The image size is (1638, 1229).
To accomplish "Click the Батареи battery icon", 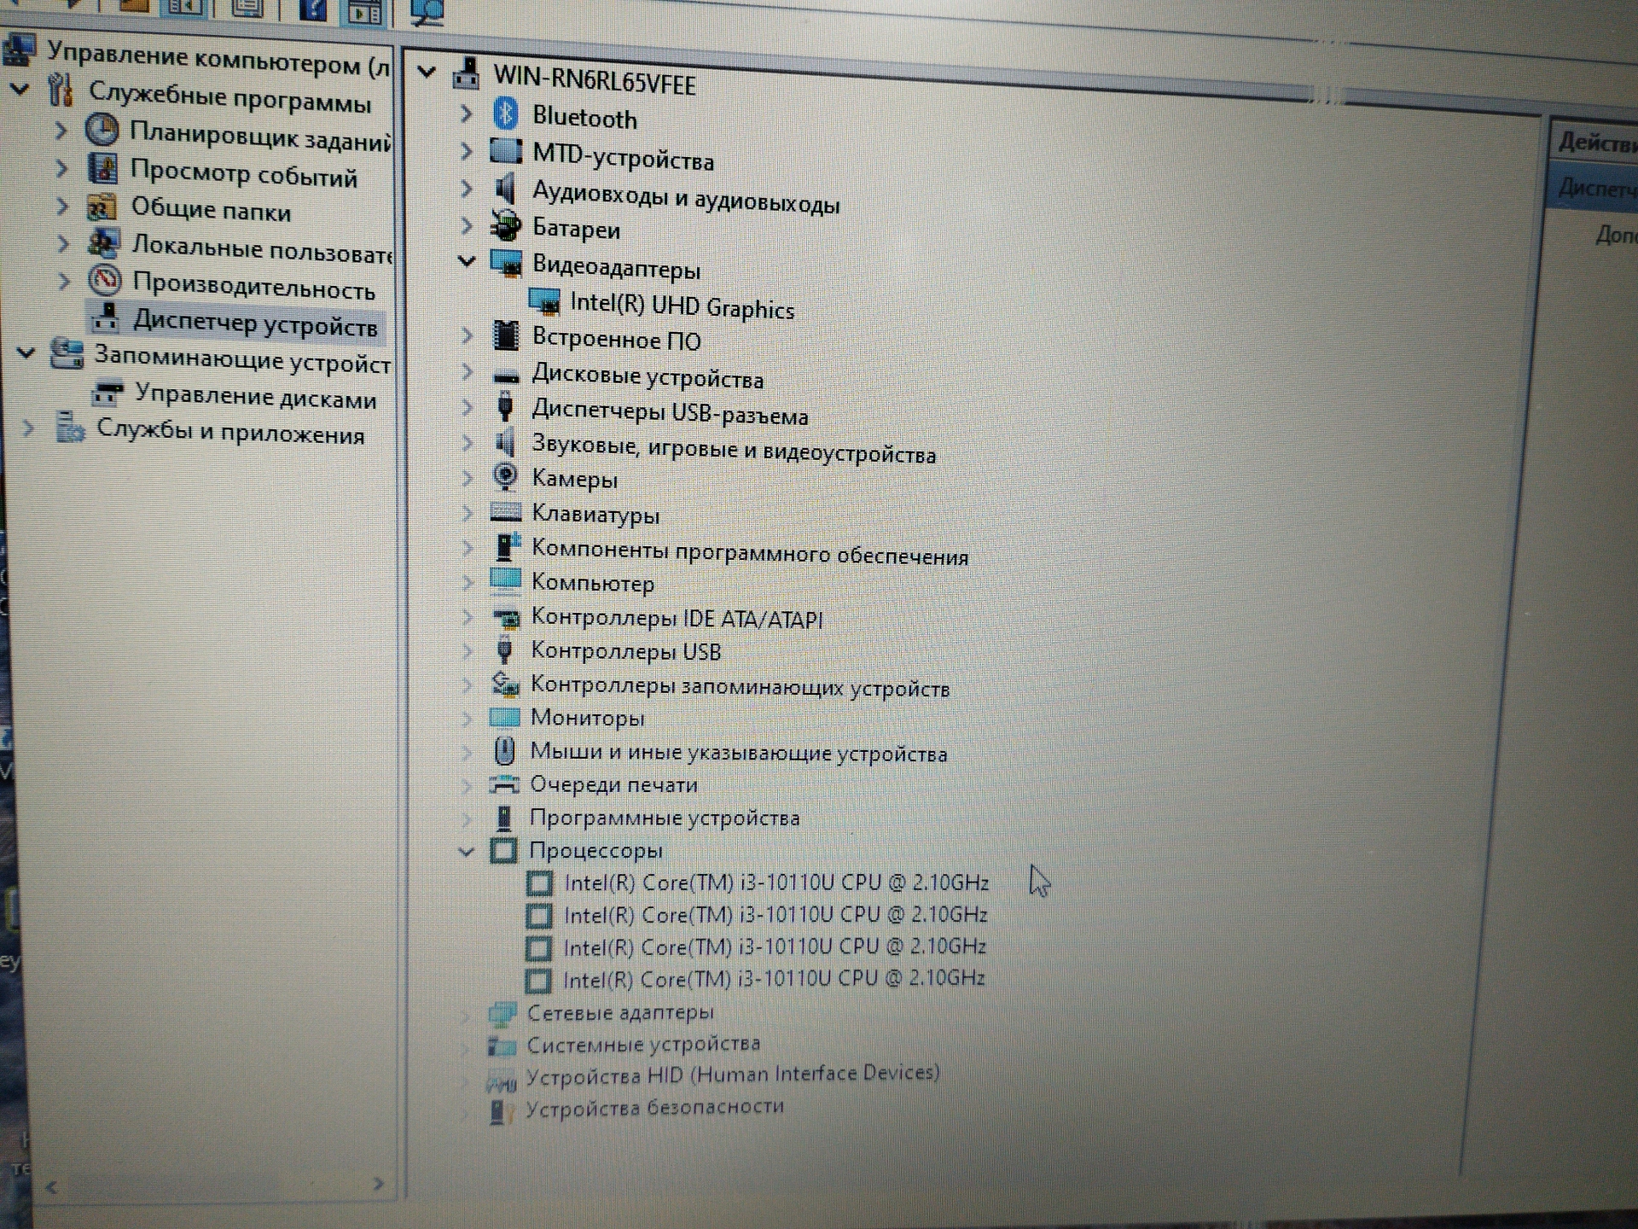I will (x=505, y=225).
